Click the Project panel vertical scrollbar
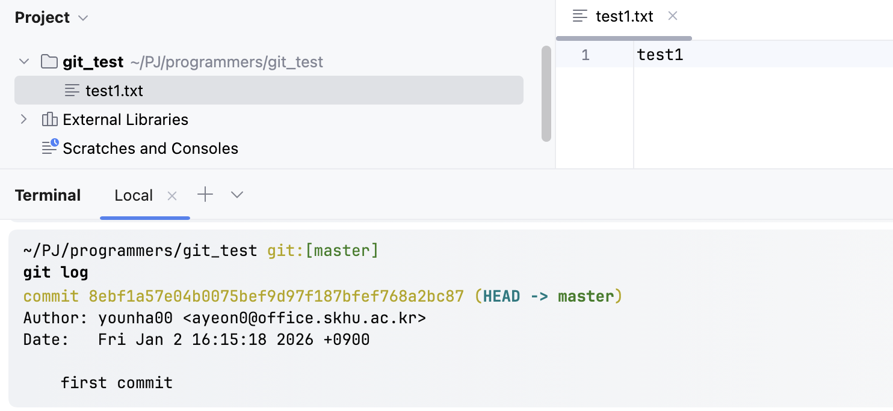This screenshot has height=411, width=893. pyautogui.click(x=546, y=93)
